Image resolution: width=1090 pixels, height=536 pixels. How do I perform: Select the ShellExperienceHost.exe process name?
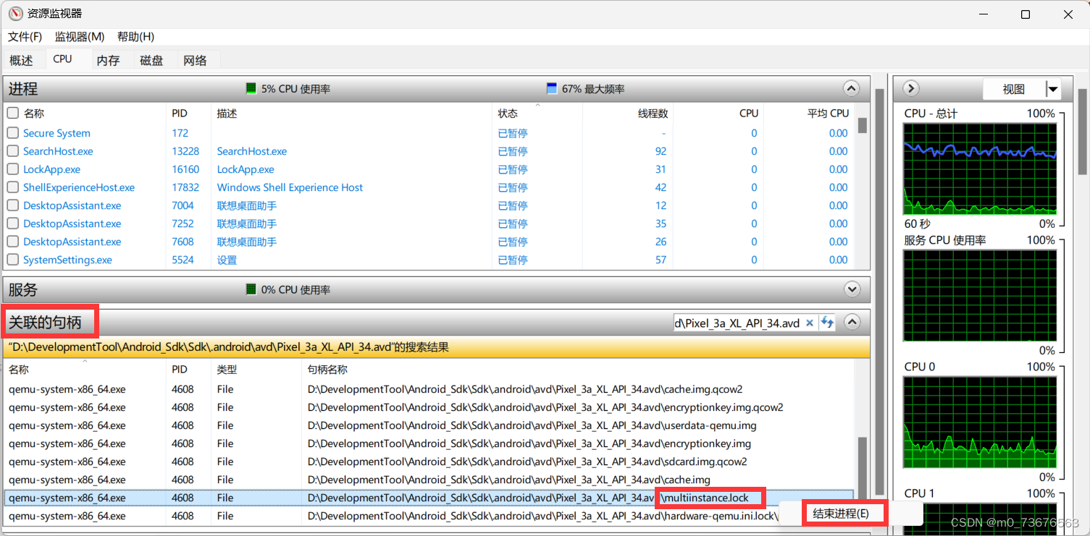[79, 187]
